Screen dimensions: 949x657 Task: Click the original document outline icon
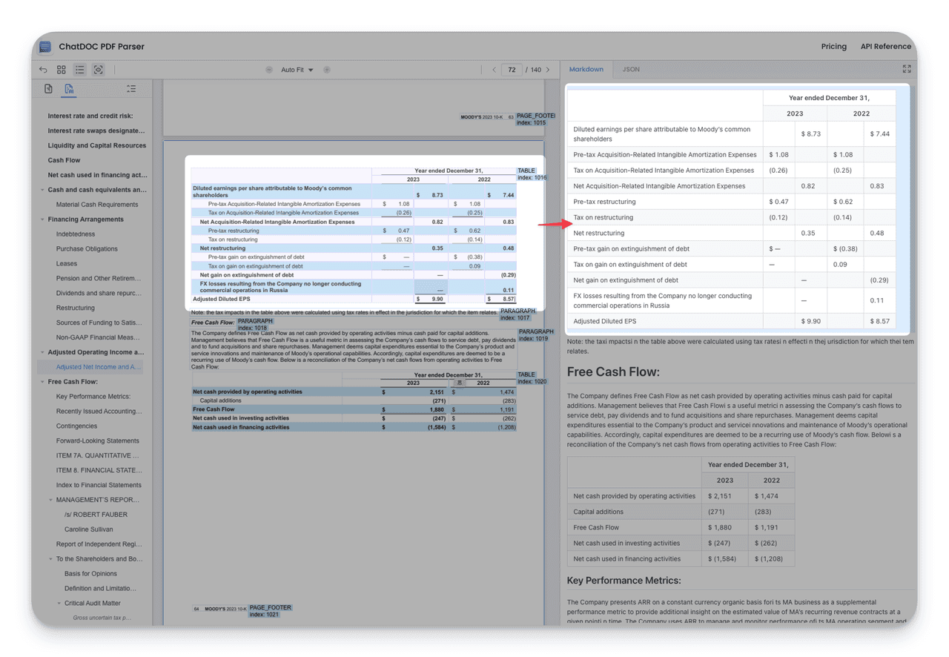48,89
